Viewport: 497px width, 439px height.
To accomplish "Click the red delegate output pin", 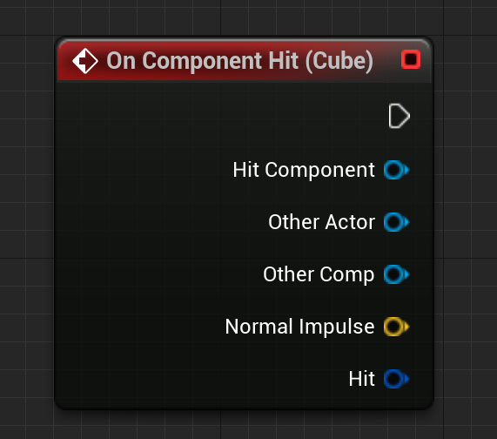I will coord(411,59).
